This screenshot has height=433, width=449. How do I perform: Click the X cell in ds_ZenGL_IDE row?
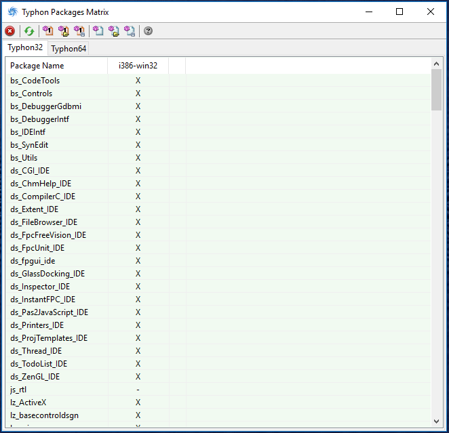coord(138,377)
